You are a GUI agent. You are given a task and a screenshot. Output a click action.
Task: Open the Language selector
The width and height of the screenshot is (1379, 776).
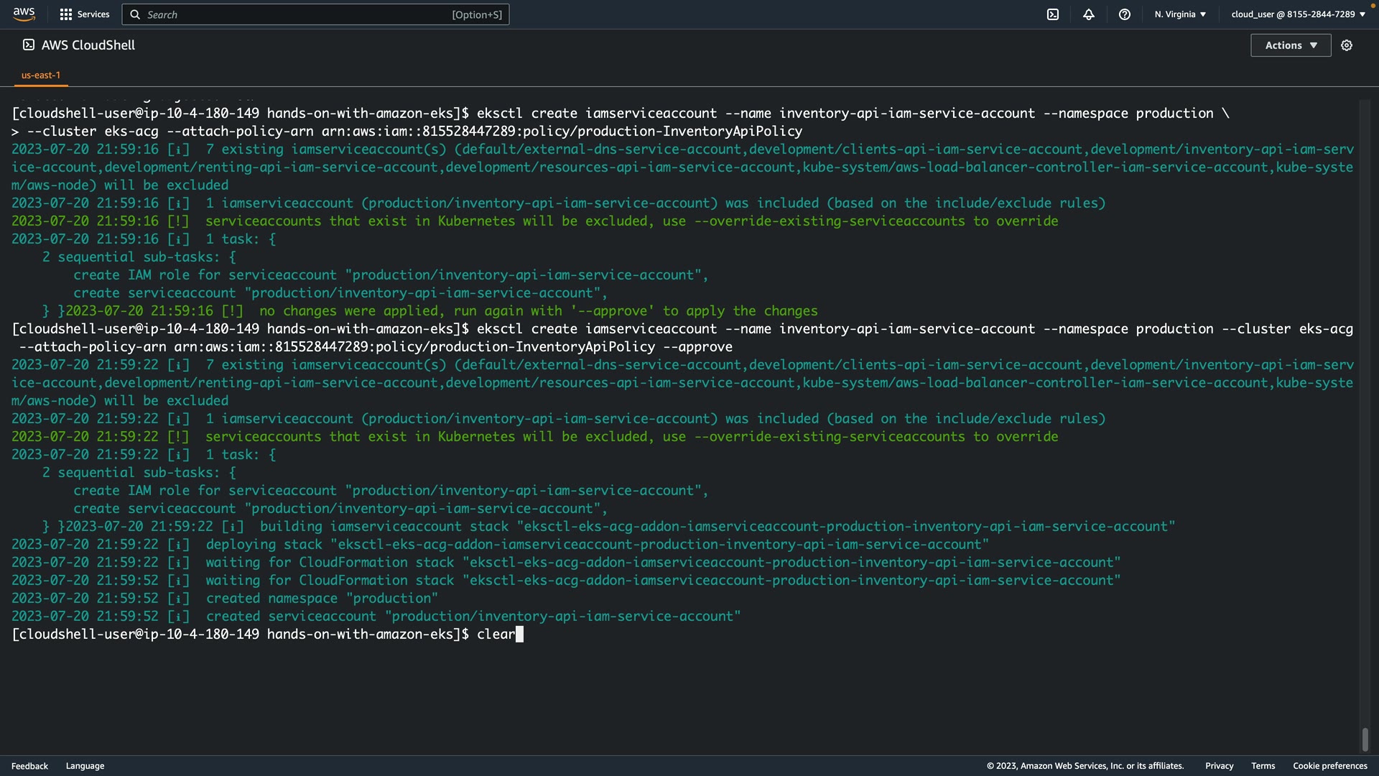coord(85,766)
